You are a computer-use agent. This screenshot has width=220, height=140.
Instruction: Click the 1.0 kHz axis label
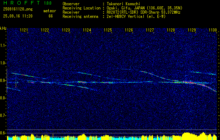(x=3, y=63)
